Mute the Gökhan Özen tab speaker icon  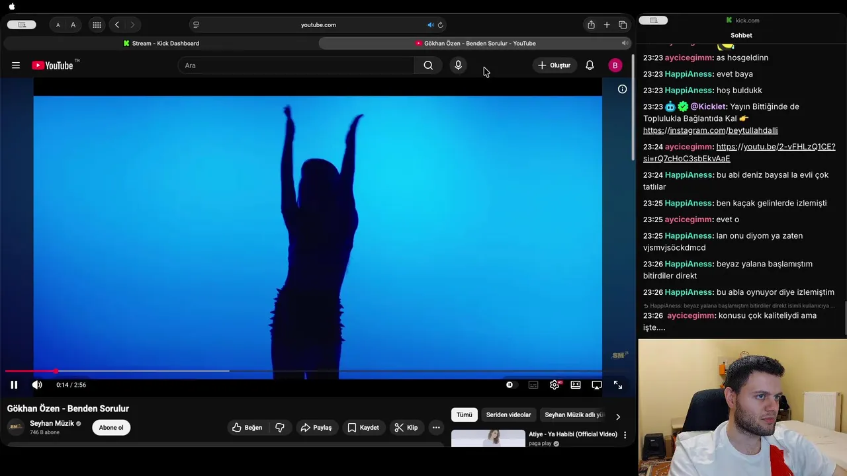pos(624,43)
